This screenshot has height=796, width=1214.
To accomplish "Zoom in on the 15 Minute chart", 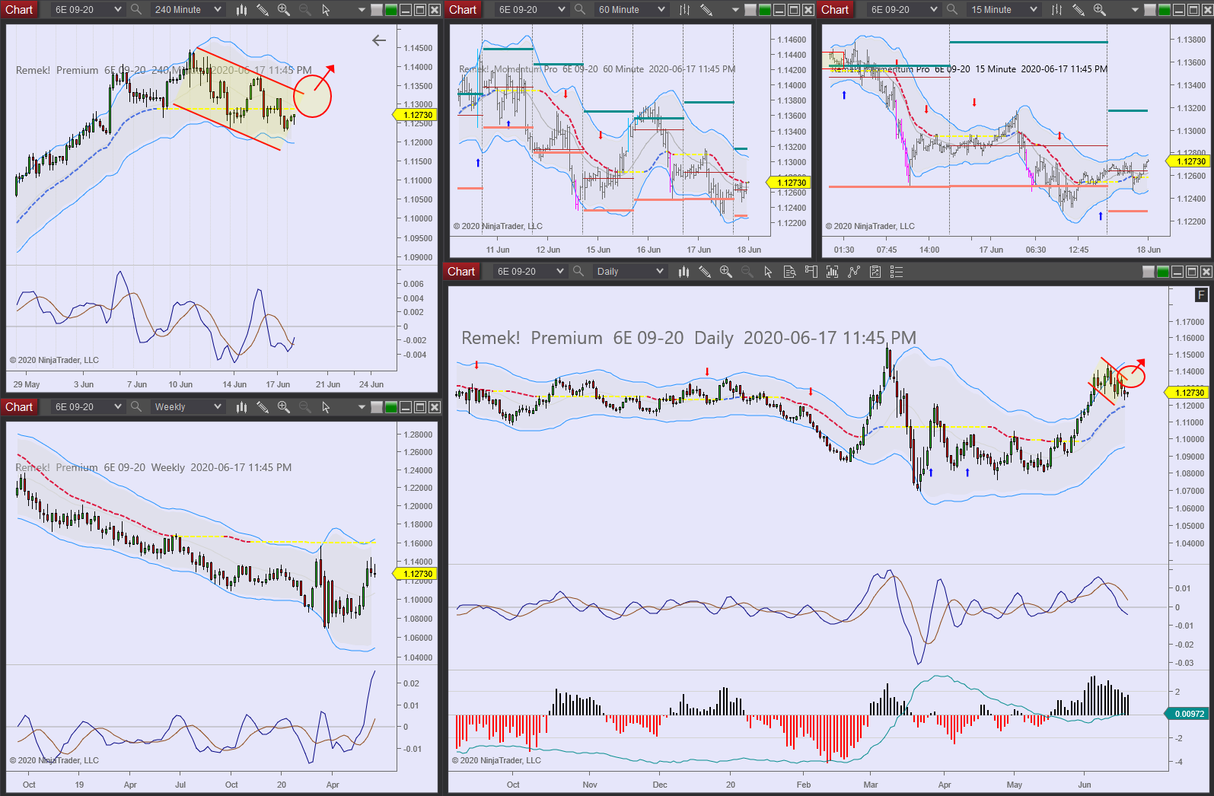I will [1100, 10].
